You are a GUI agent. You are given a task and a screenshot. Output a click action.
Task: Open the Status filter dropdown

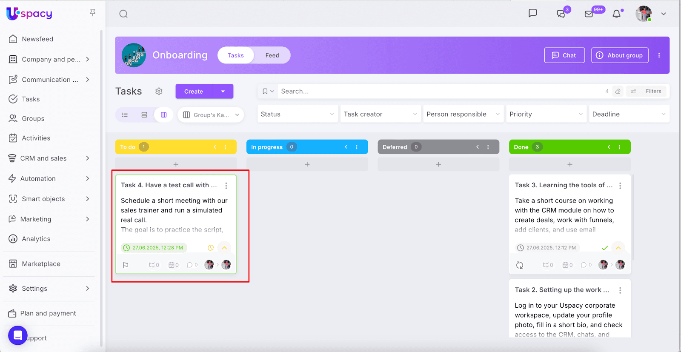[298, 114]
